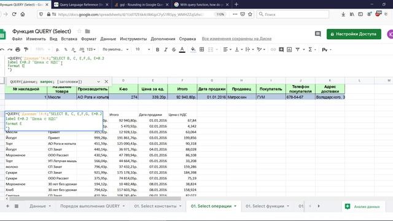Viewport: 393px width, 221px height.
Task: Toggle italic formatting
Action: [x=166, y=50]
